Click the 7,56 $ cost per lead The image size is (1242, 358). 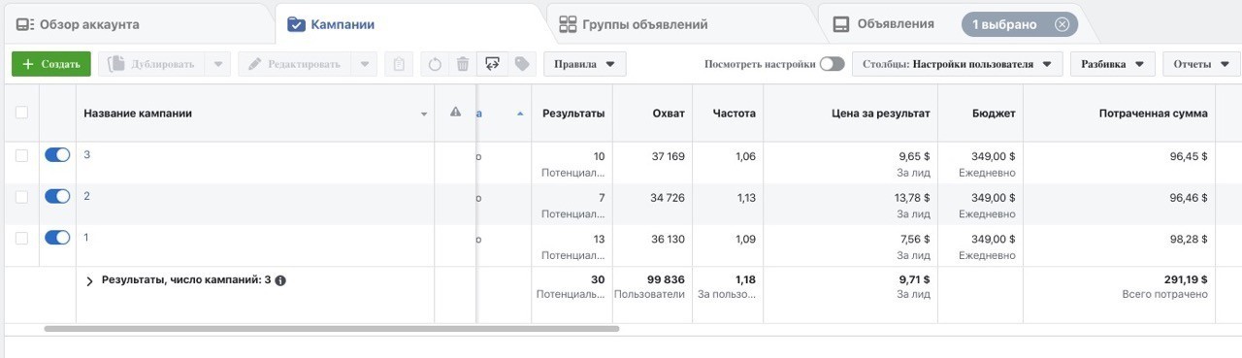point(914,240)
